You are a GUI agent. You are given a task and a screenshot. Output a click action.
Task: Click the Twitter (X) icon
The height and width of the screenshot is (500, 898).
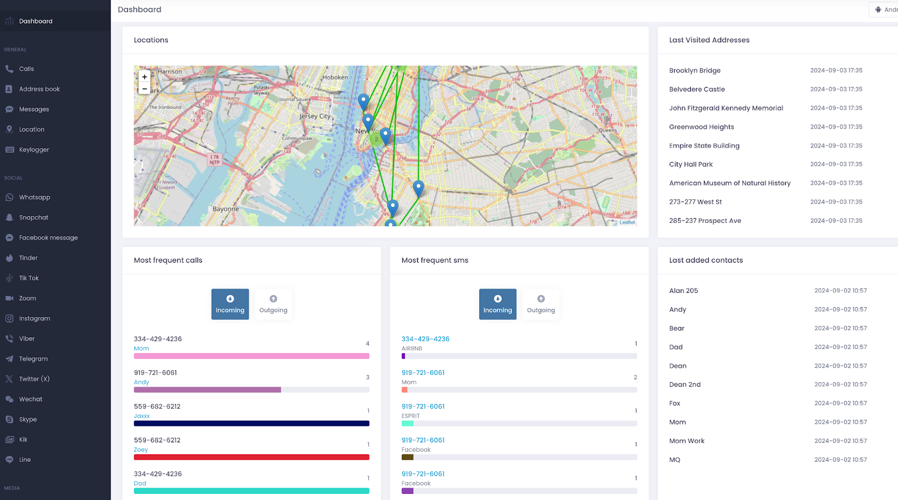(10, 379)
